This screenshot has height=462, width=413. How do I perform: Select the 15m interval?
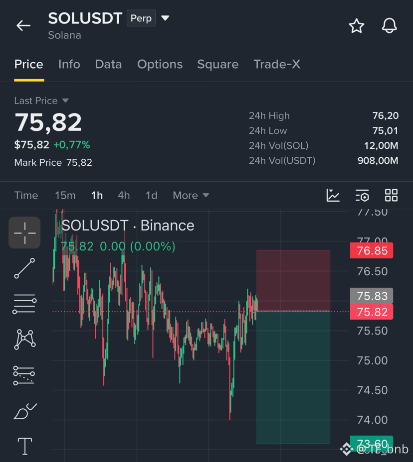click(x=65, y=195)
